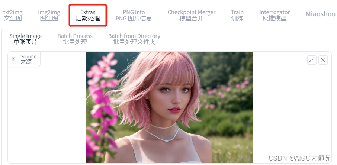Open the PNG Info tab
This screenshot has height=165, width=337.
(x=134, y=15)
